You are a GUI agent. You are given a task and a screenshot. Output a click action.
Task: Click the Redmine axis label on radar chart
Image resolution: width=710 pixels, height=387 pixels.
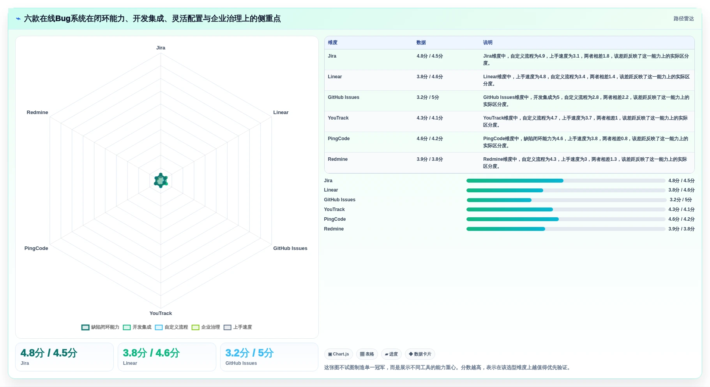37,113
